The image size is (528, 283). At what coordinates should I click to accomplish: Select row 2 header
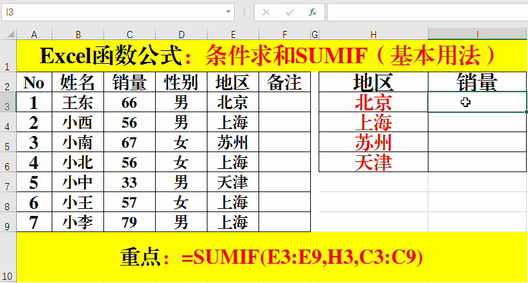pos(7,82)
